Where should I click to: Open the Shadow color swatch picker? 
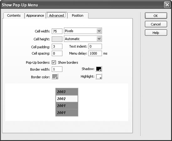(99, 69)
